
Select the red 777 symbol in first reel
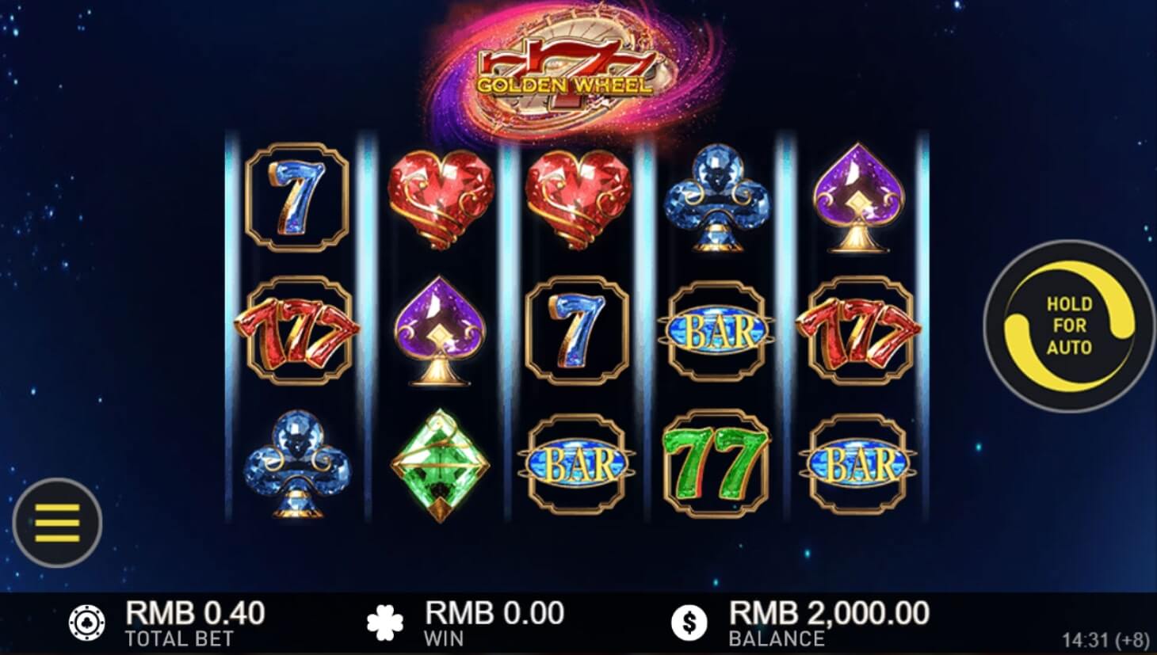(x=297, y=330)
